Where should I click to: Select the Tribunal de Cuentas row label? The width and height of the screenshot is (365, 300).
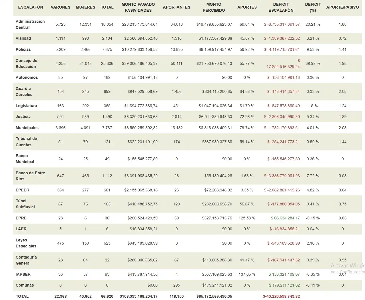pyautogui.click(x=26, y=142)
